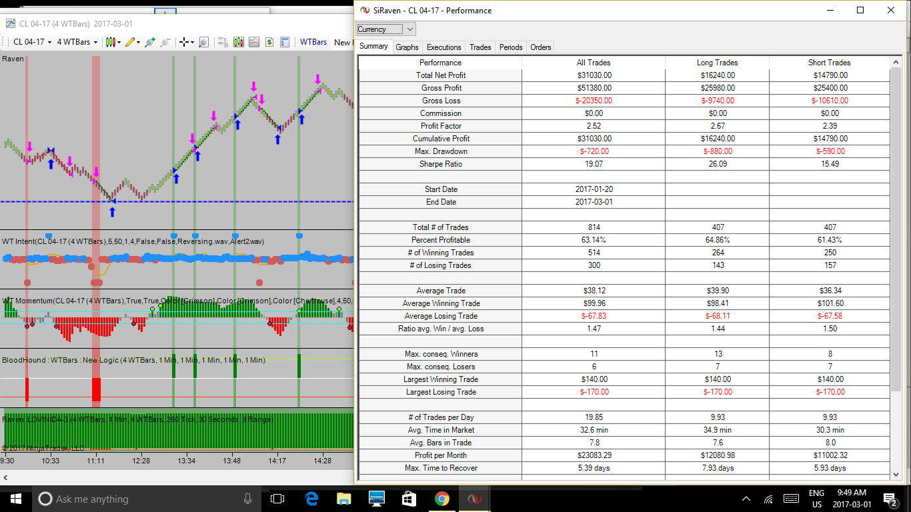Click the WTBars toolbar link
The image size is (911, 512).
(313, 42)
